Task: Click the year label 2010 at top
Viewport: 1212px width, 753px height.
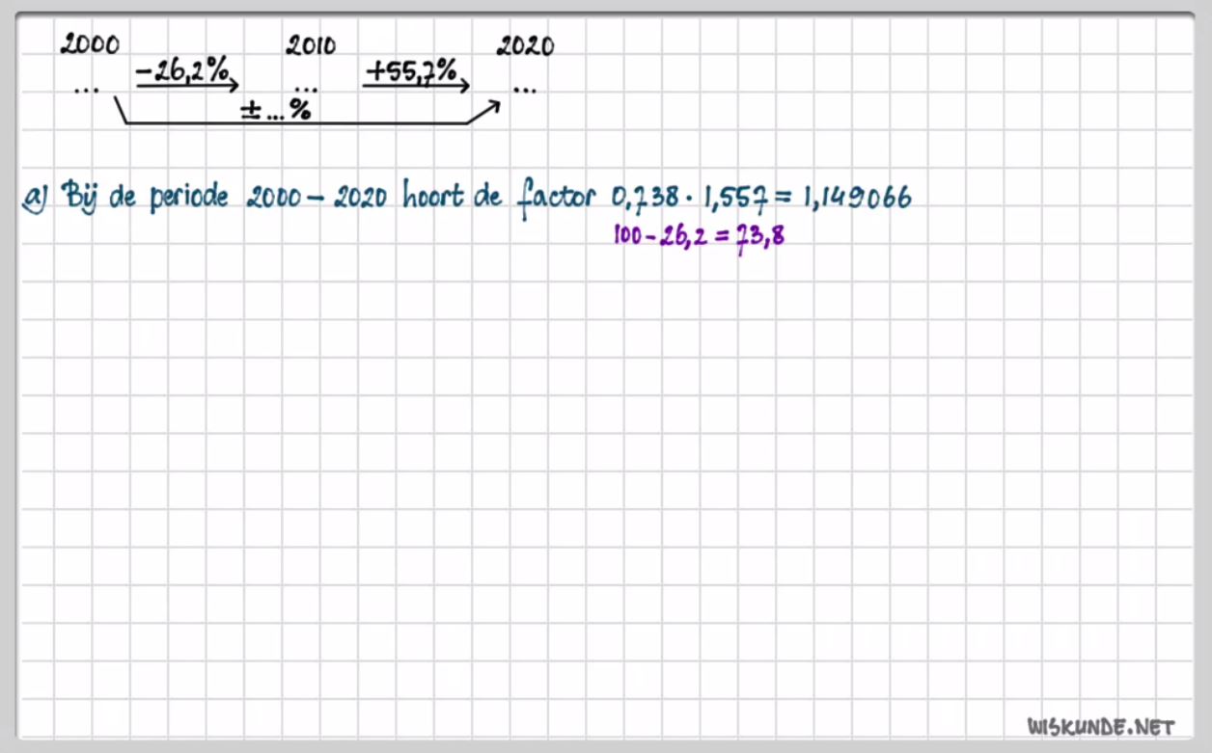Action: point(311,45)
